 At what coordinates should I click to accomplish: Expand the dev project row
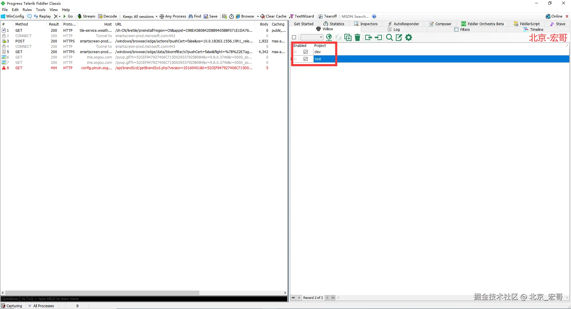click(x=295, y=52)
